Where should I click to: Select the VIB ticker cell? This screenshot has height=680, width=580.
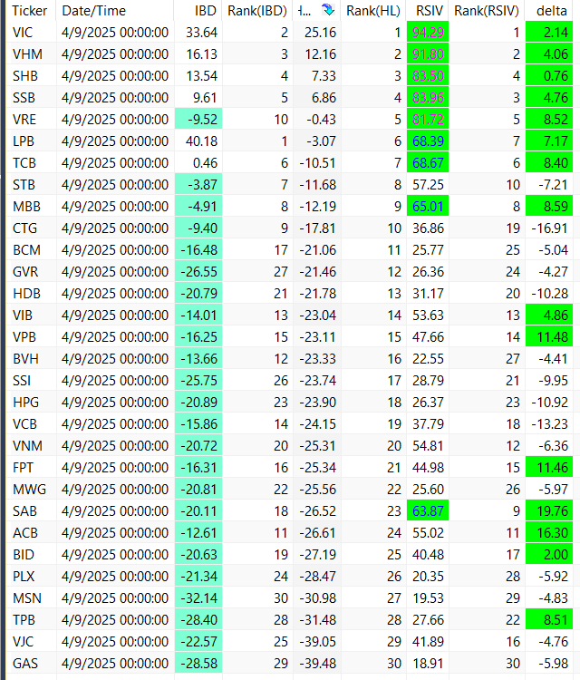point(31,316)
